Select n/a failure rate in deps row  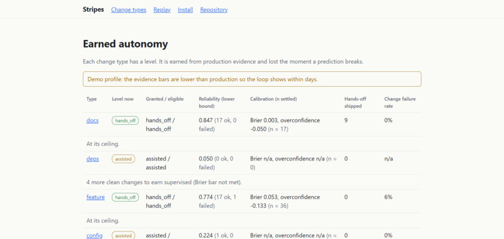(x=388, y=159)
